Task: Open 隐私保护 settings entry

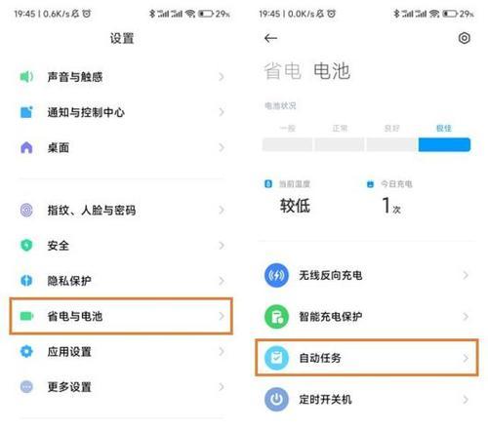Action: click(x=121, y=281)
